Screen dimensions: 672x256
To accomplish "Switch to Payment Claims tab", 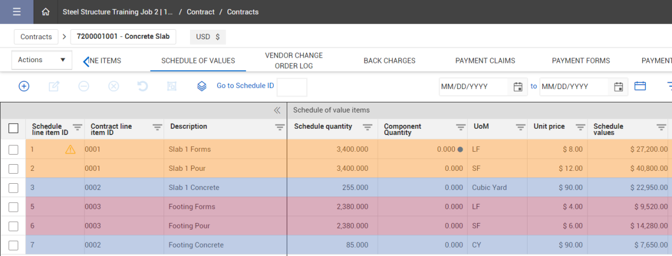I will (485, 60).
